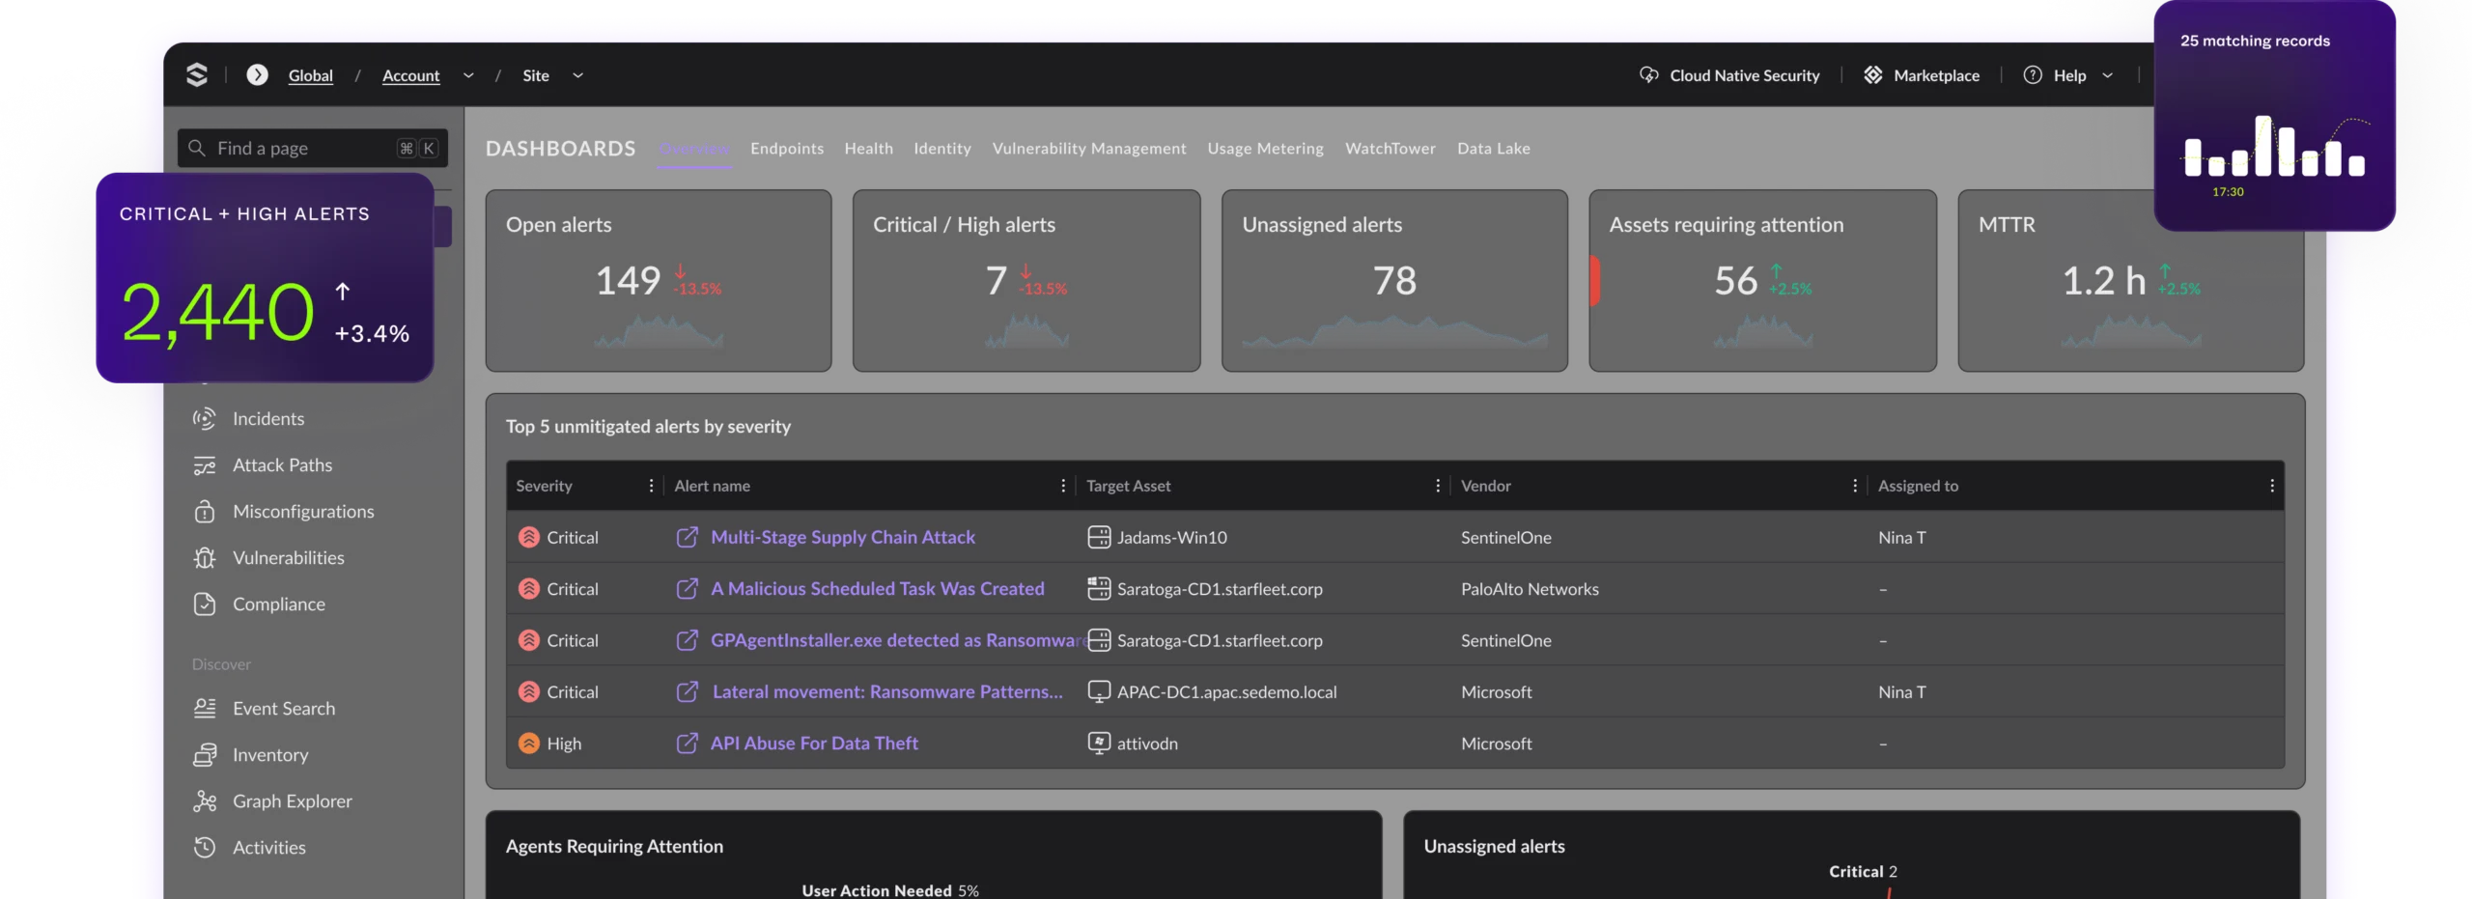The width and height of the screenshot is (2472, 899).
Task: Go to the Attack Paths page
Action: coord(282,464)
